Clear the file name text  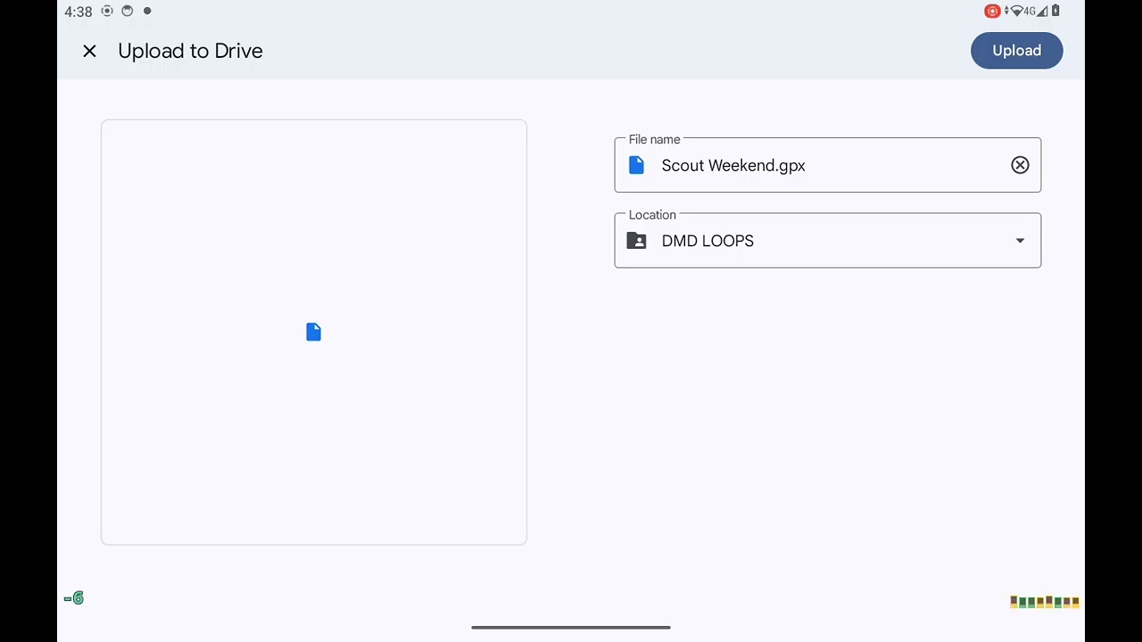coord(1020,165)
